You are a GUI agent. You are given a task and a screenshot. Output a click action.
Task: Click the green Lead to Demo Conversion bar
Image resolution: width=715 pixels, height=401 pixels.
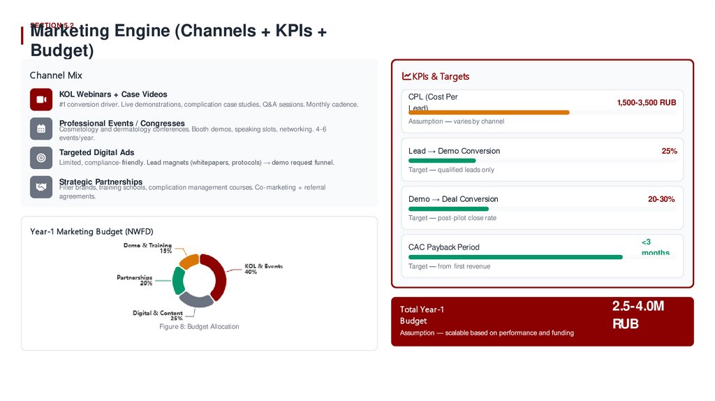pos(441,161)
